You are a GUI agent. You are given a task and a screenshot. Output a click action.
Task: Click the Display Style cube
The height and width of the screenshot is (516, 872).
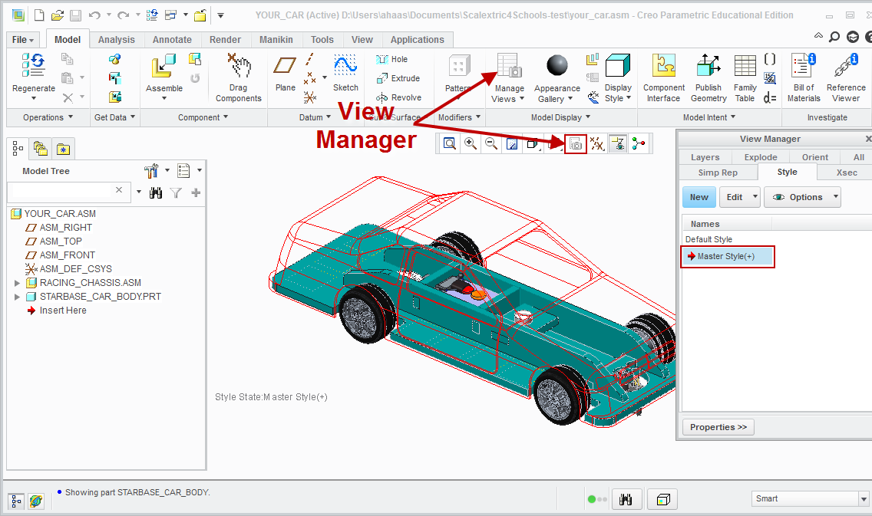pos(617,65)
